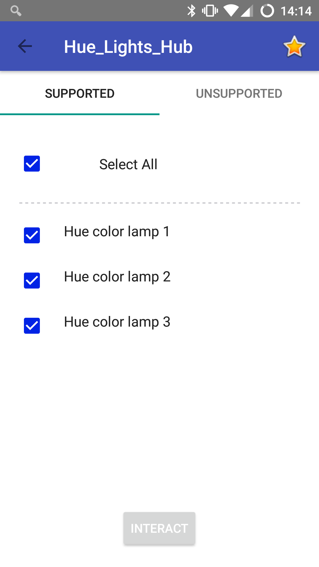
Task: Tap the Bluetooth status icon
Action: (191, 11)
